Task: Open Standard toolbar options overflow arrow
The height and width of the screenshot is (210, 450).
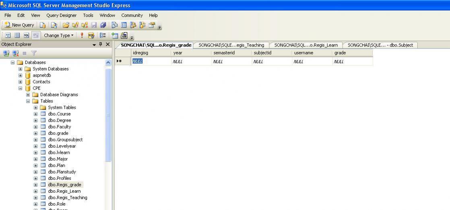Action: [160, 27]
